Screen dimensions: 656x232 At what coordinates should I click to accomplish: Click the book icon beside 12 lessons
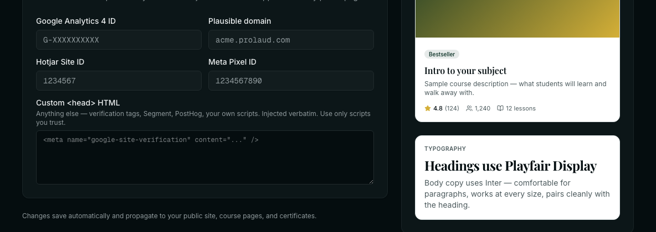click(500, 108)
